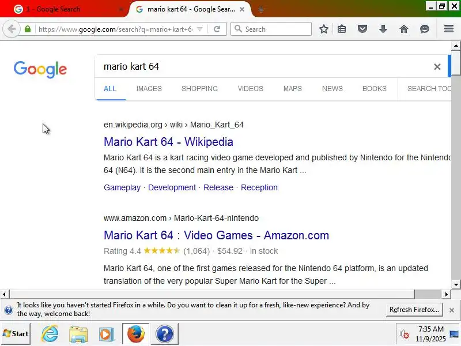Image resolution: width=461 pixels, height=346 pixels.
Task: Open 'Mario Kart 64 - Wikipedia' result
Action: [168, 142]
